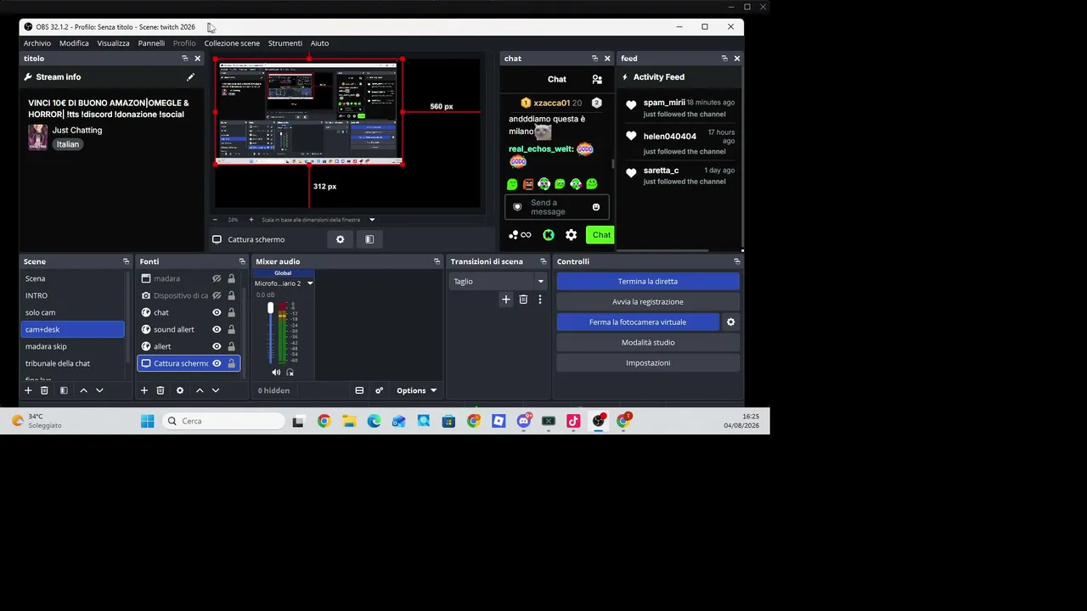Click Termina la diretta button
The width and height of the screenshot is (1087, 611).
pos(648,282)
